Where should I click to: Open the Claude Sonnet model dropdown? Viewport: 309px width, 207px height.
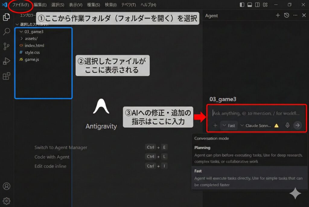pos(256,125)
